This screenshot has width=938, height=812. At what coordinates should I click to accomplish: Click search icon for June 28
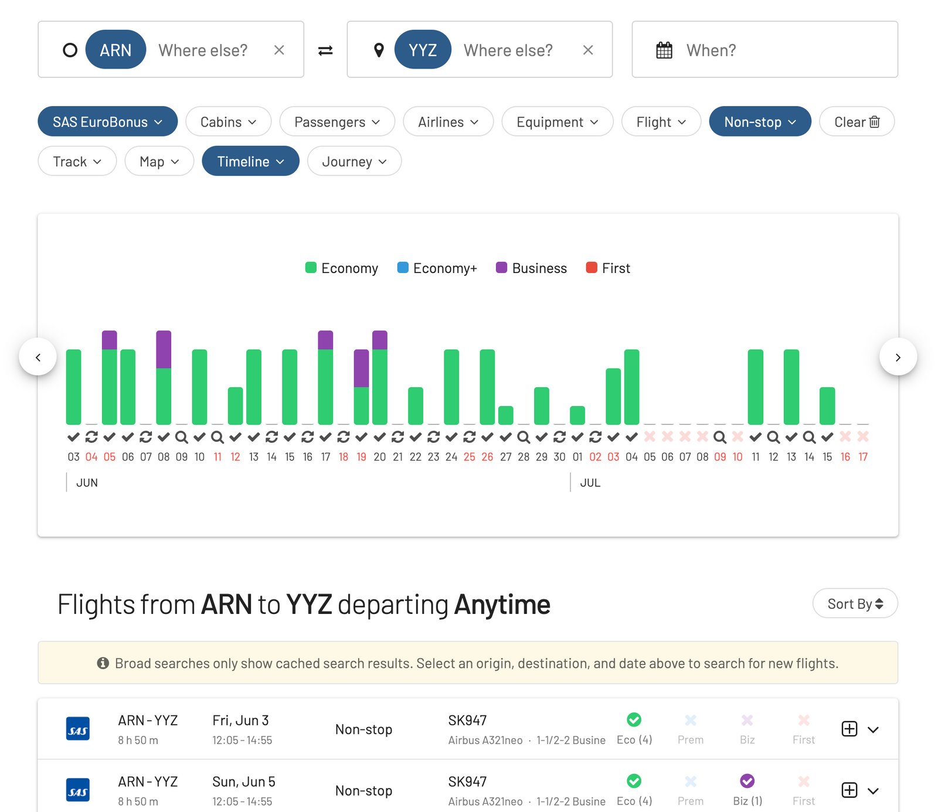[524, 436]
